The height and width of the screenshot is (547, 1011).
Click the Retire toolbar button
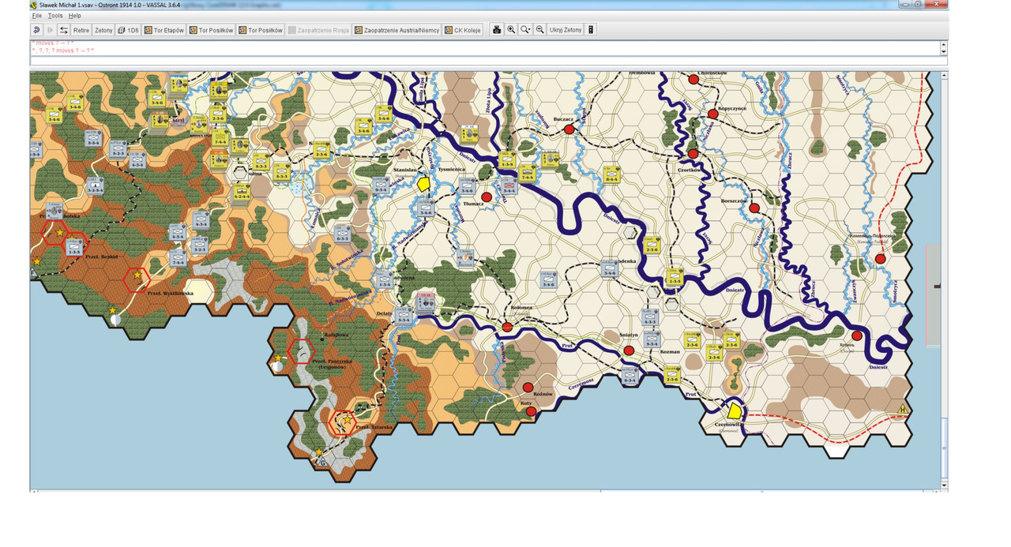[x=81, y=30]
